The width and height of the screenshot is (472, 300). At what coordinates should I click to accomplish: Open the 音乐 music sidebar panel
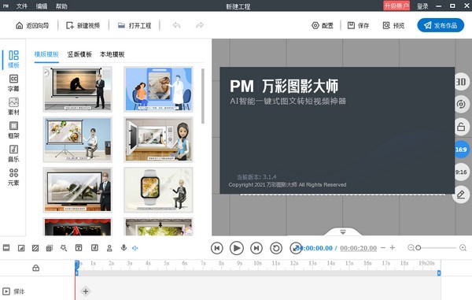(x=13, y=154)
